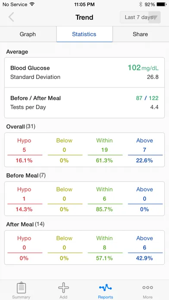169x300 pixels.
Task: Tap the battery indicator icon
Action: [x=162, y=4]
